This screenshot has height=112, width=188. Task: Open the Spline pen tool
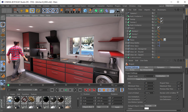(x=91, y=11)
